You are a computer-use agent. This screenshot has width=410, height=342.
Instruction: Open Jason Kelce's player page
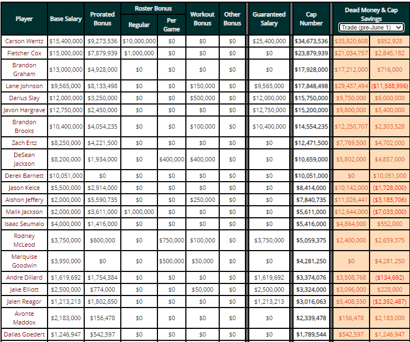coord(24,188)
